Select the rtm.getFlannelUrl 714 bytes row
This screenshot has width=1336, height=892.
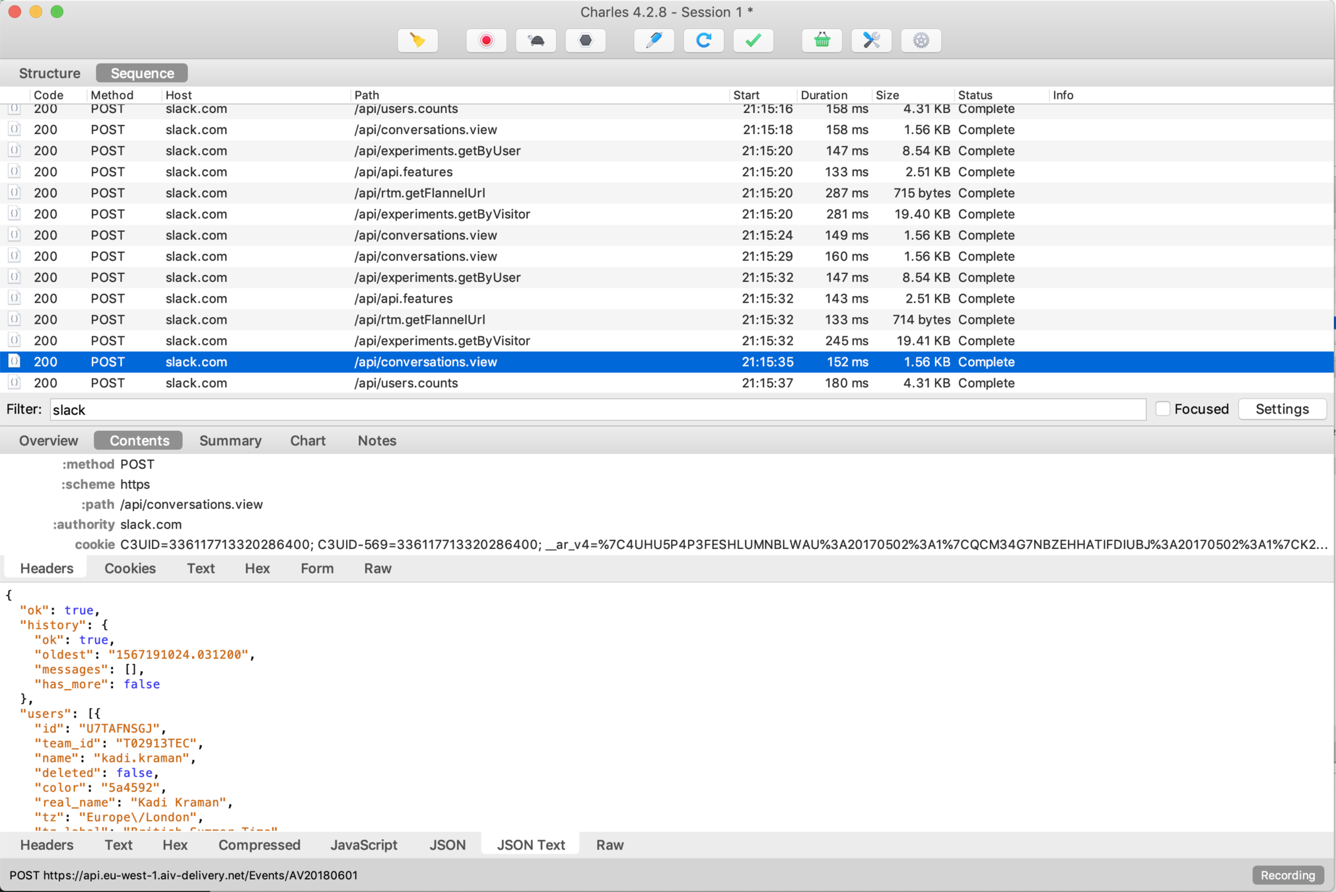[420, 320]
